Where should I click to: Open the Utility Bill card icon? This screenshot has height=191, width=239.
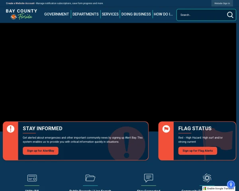pyautogui.click(x=32, y=178)
